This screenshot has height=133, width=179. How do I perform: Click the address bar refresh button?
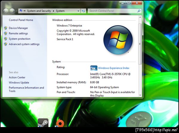pos(83,11)
